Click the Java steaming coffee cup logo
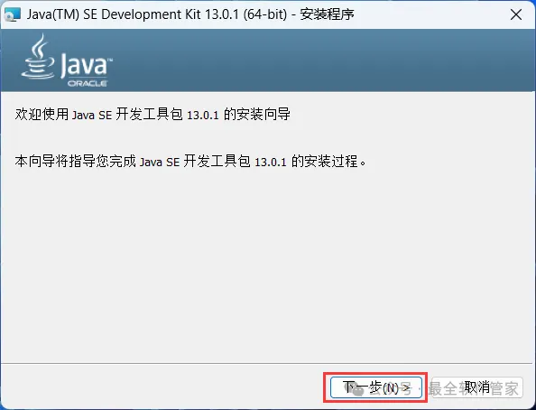This screenshot has height=410, width=536. pos(38,56)
